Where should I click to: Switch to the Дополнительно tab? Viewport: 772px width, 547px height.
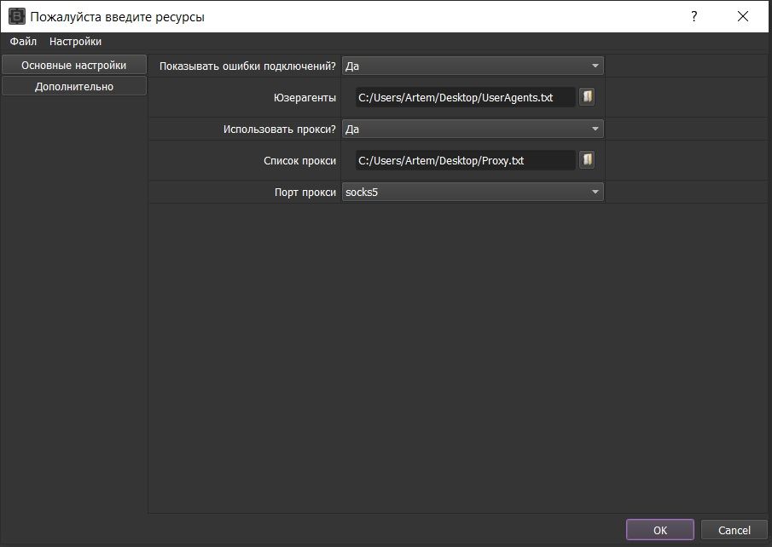point(73,86)
